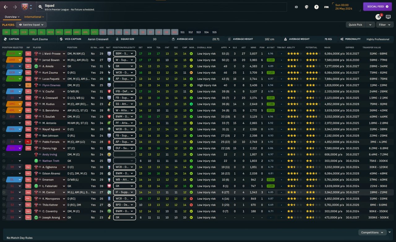Toggle the selection circle for C. Coventry
Screen dimensions: 396x242
(3, 211)
